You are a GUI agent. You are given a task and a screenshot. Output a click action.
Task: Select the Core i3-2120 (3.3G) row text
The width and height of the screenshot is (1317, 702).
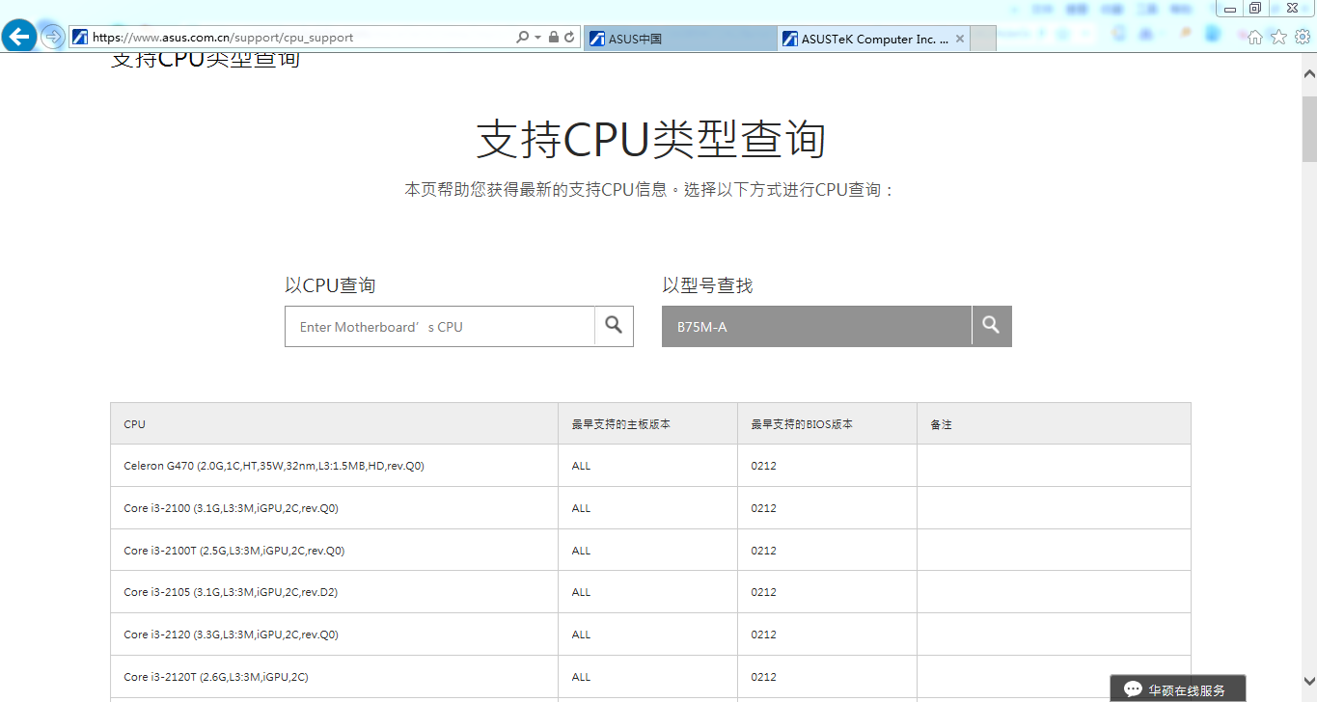231,634
